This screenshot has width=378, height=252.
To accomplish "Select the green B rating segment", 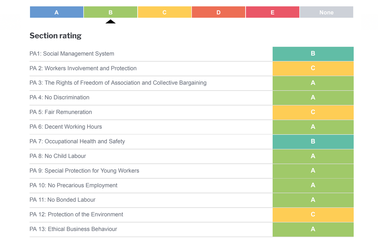I will tap(110, 12).
